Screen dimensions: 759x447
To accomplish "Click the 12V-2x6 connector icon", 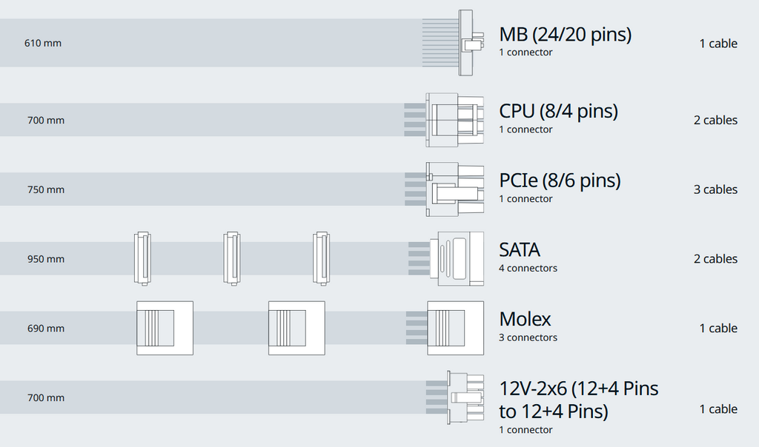I will click(465, 397).
